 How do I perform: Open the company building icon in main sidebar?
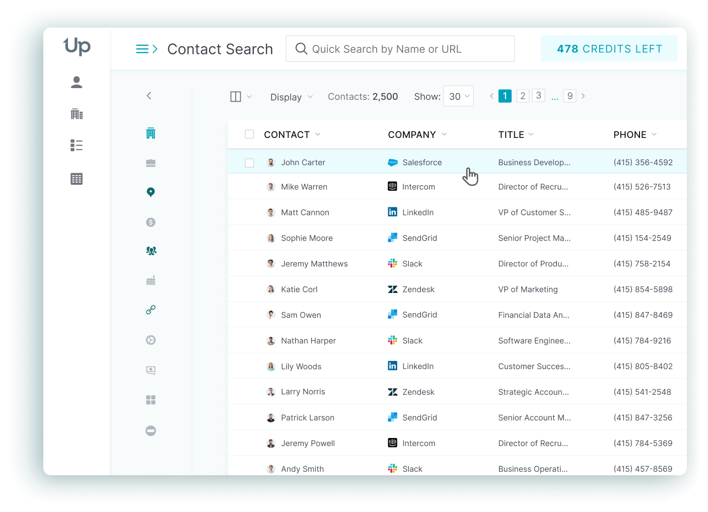click(77, 114)
